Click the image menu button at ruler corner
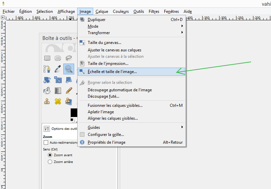Screen dimensions: 271x189 3,18
